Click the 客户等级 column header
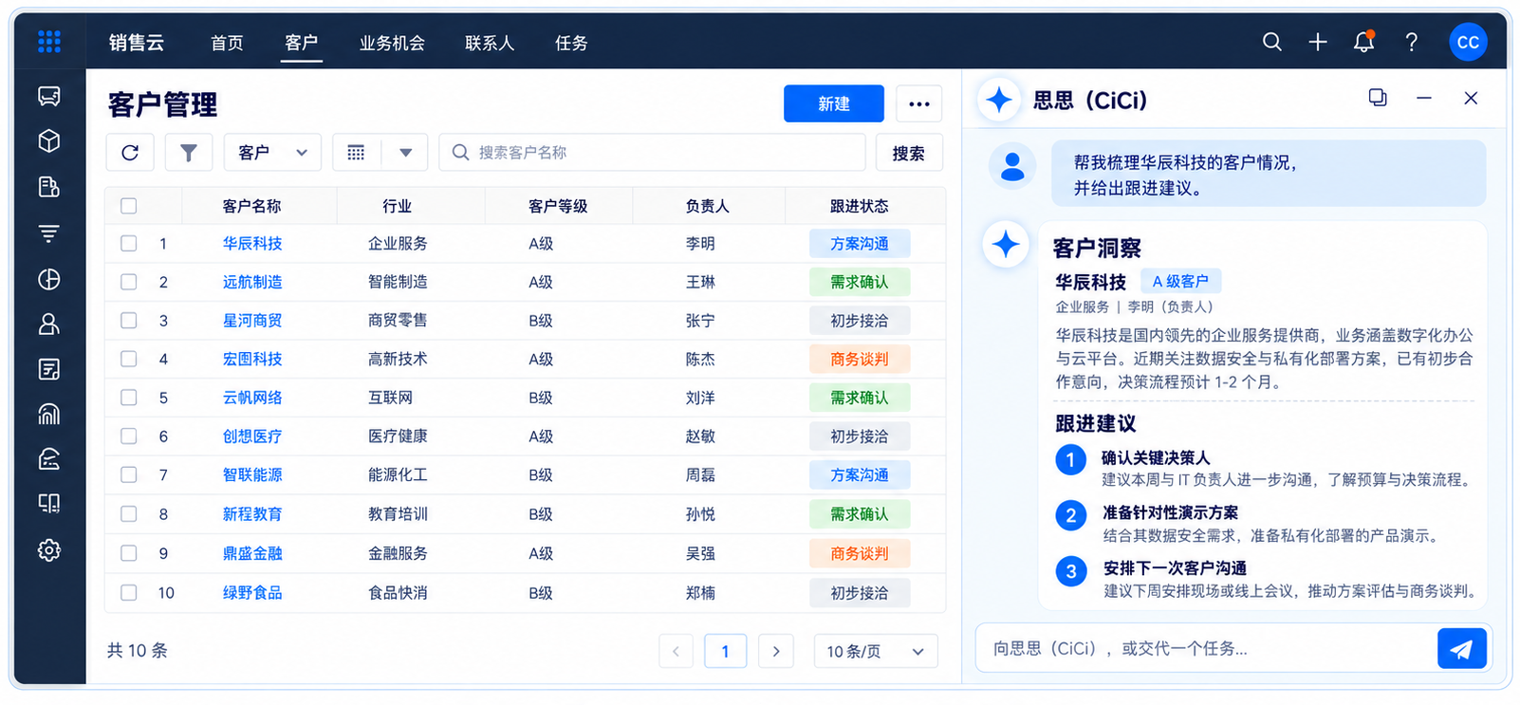The image size is (1520, 705). click(x=558, y=206)
